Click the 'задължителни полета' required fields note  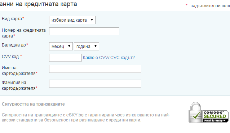[x=208, y=6]
